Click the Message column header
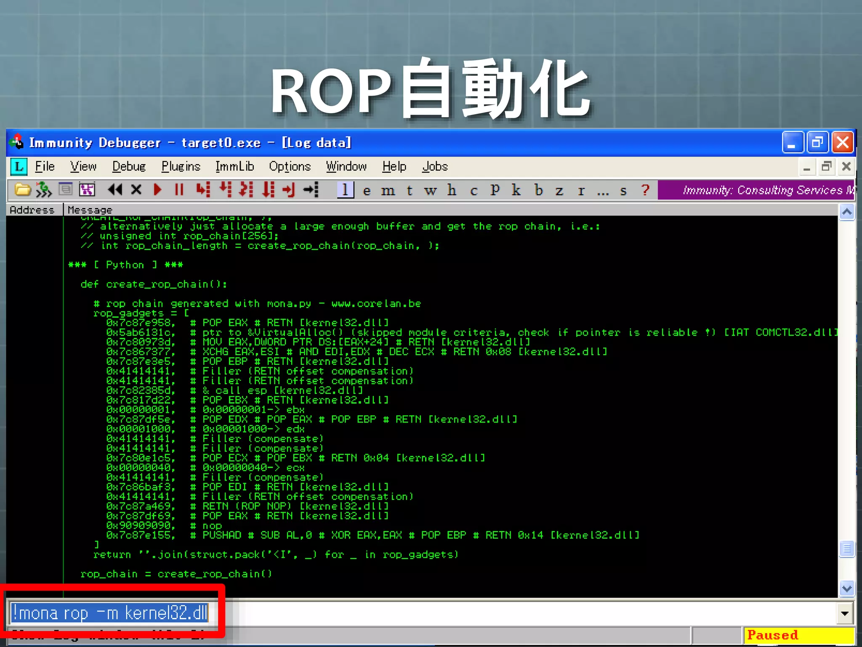The image size is (862, 647). pyautogui.click(x=450, y=210)
